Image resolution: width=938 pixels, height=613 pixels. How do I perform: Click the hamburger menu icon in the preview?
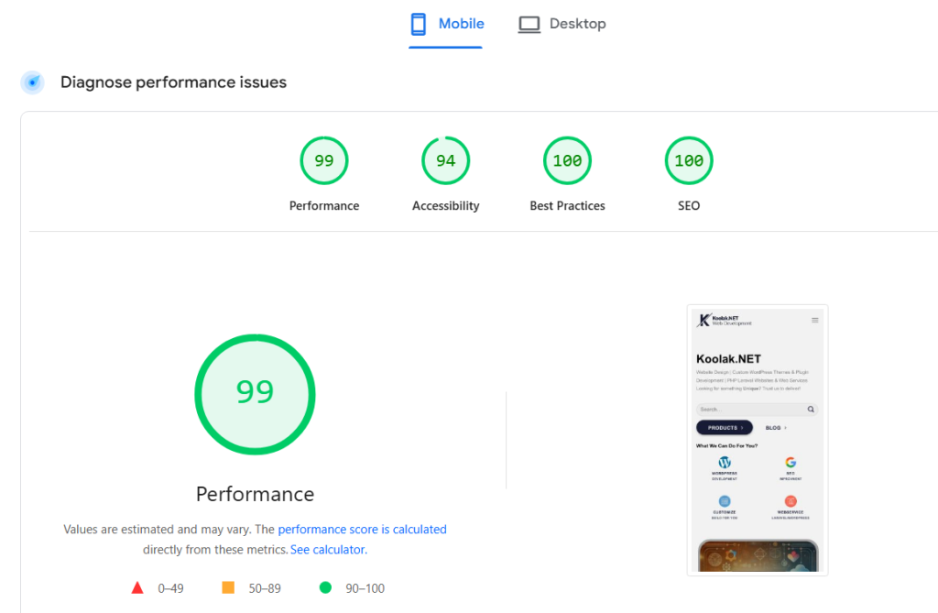814,321
